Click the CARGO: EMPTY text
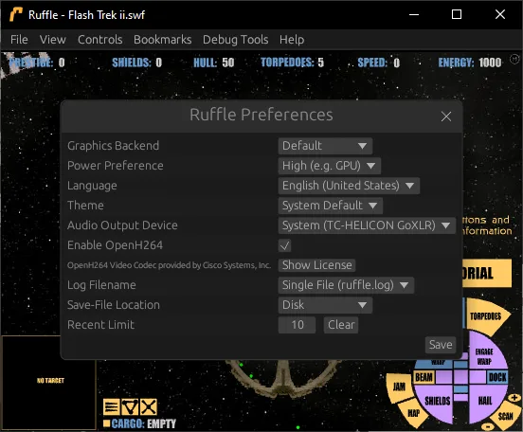The width and height of the screenshot is (523, 432). pyautogui.click(x=143, y=424)
